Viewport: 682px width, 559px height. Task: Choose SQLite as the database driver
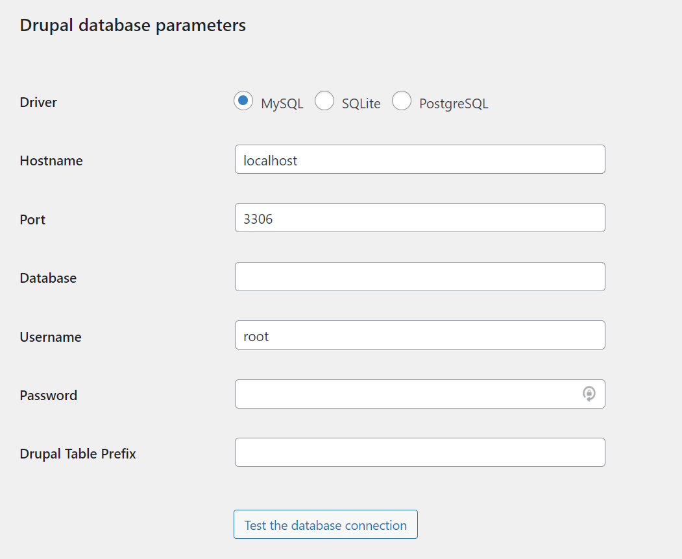324,101
